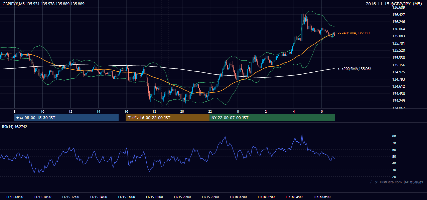Click the 11/15 16:00 time axis label
Screen dimensions: 427x200
coord(126,197)
